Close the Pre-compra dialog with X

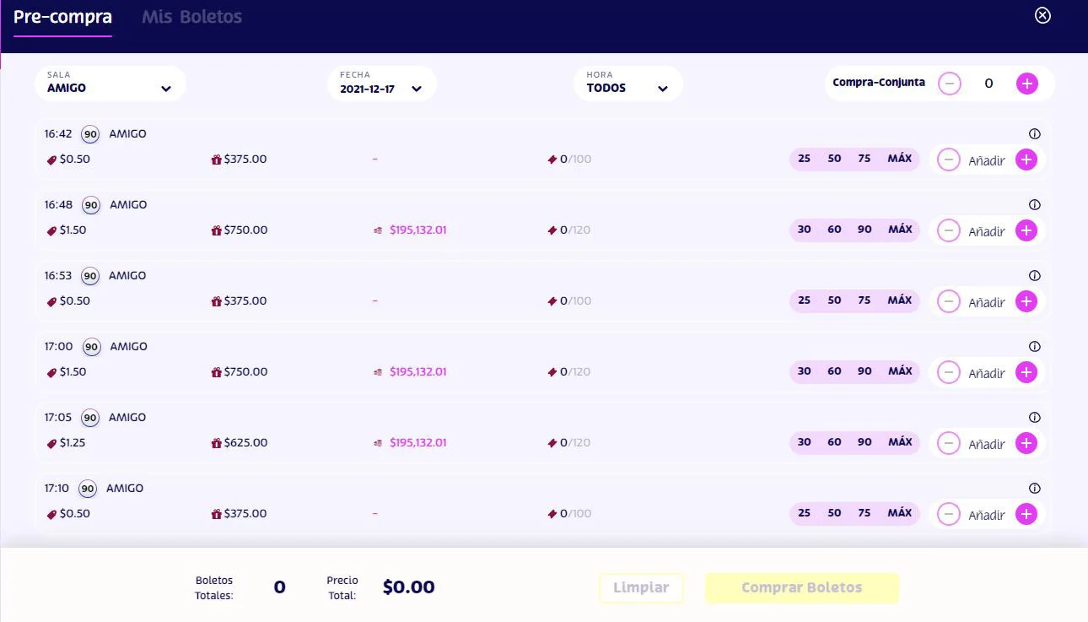pos(1043,15)
